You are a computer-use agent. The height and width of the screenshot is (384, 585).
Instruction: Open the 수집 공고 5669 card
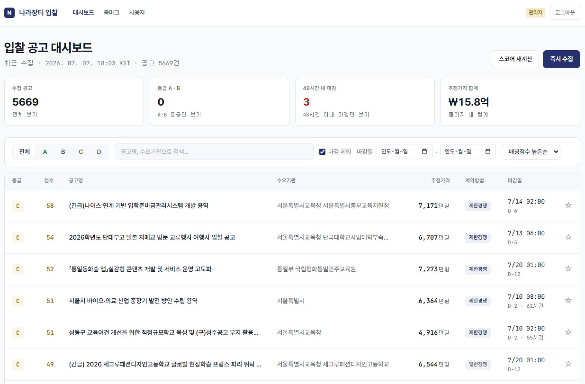tap(74, 102)
